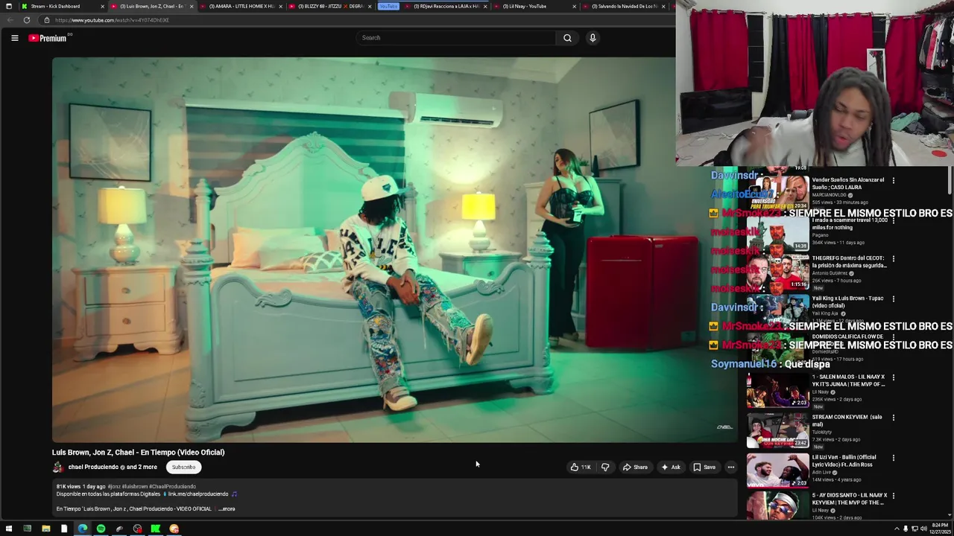Open options for SALEN MALOS video
The width and height of the screenshot is (954, 536).
click(x=894, y=377)
